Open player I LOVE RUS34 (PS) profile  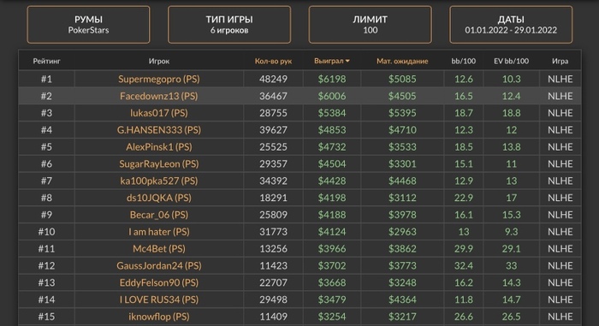point(159,299)
